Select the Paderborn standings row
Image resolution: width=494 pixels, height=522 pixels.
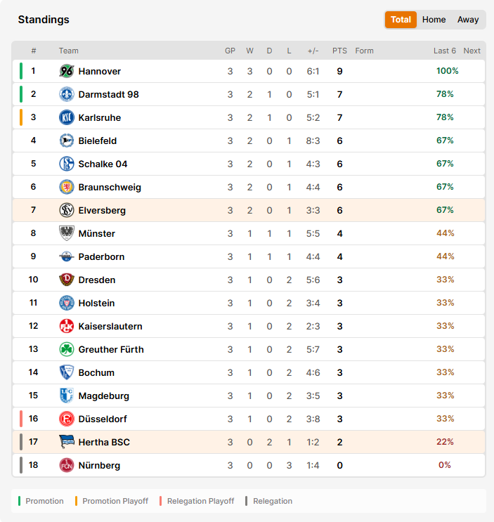249,256
